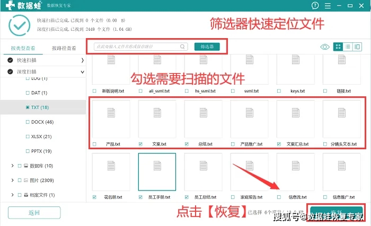Viewport: 371px width, 226px height.
Task: Click the 图片 category icon
Action: 26,180
